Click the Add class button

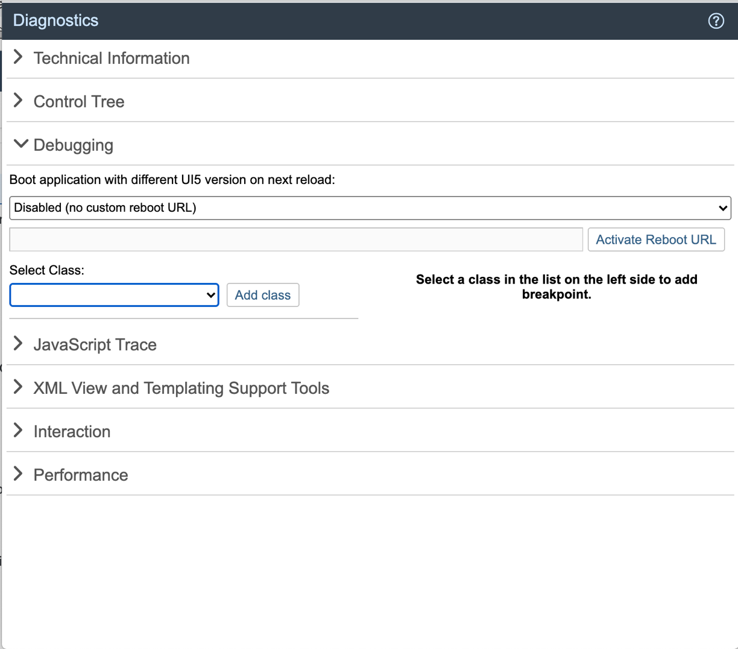point(263,295)
